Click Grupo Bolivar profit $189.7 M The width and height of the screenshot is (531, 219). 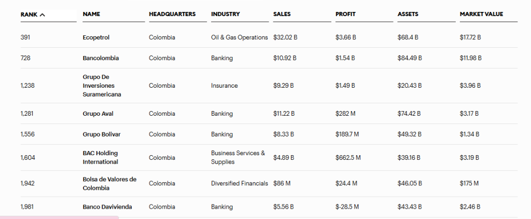click(347, 134)
